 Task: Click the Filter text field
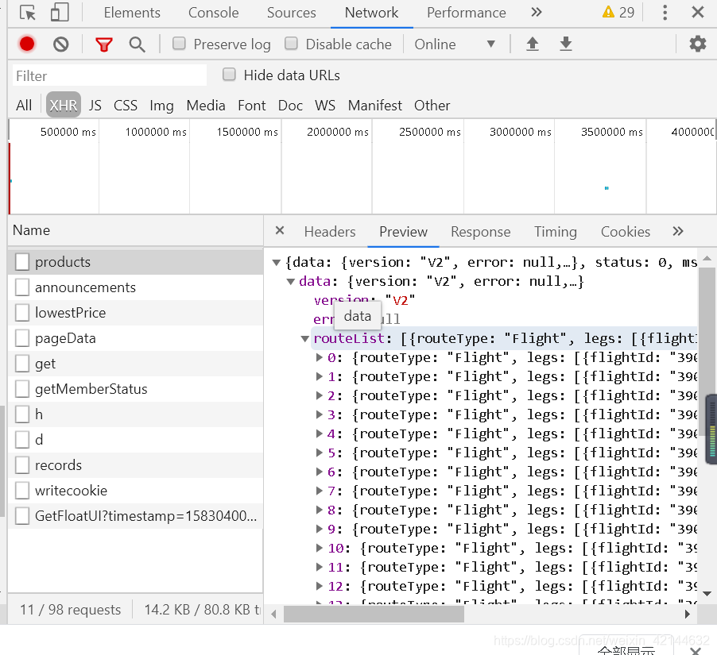point(109,76)
